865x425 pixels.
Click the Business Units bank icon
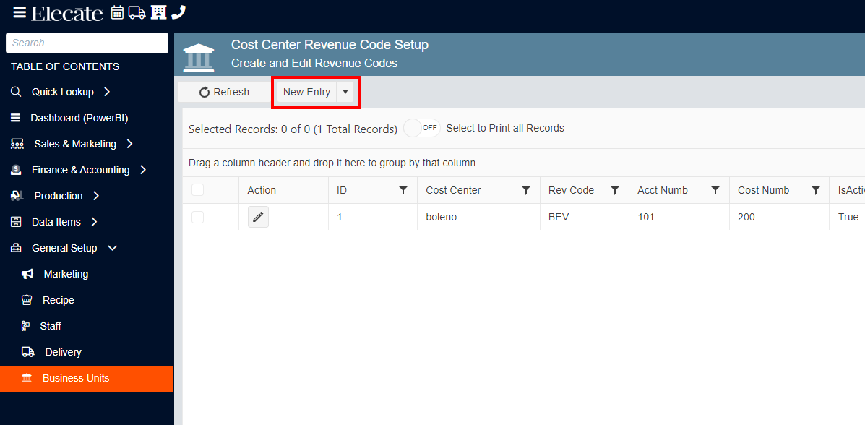tap(27, 379)
